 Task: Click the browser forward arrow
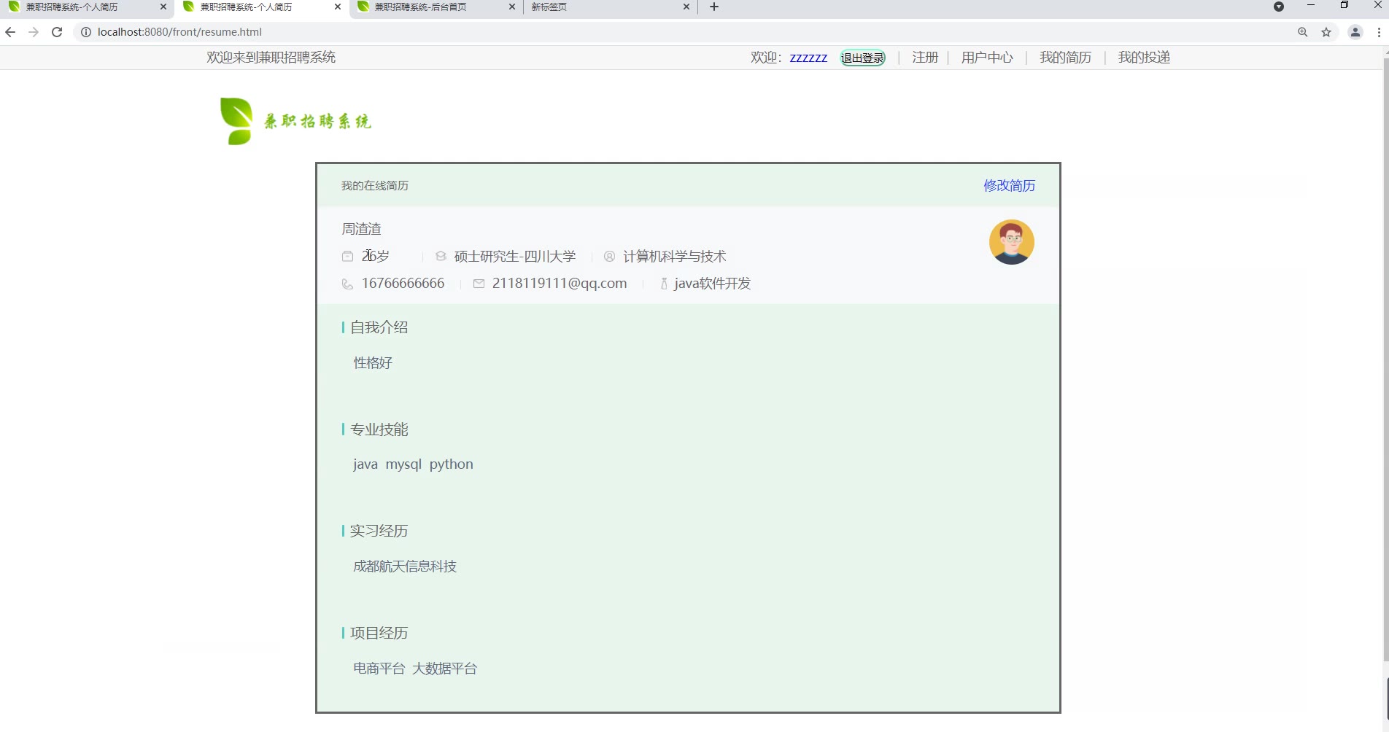coord(34,32)
